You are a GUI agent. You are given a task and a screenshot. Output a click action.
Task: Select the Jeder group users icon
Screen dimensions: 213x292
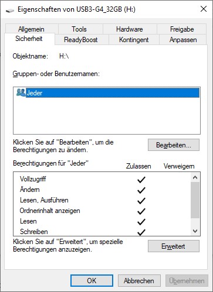click(x=21, y=92)
